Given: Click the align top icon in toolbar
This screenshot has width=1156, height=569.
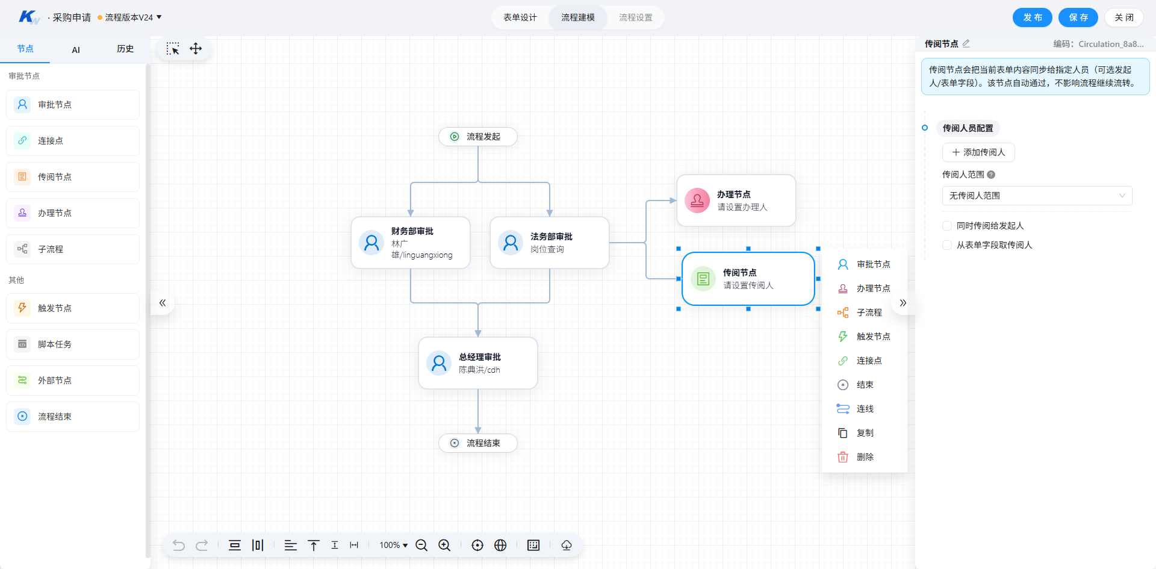Looking at the screenshot, I should tap(313, 545).
